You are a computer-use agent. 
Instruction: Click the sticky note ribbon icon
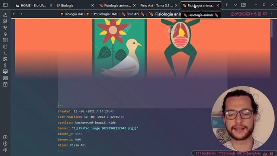(5, 78)
